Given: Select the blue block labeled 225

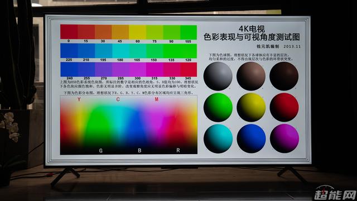Looking at the screenshot, I should click(69, 51).
